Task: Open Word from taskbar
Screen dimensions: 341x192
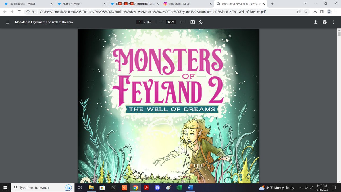Action: tap(190, 187)
